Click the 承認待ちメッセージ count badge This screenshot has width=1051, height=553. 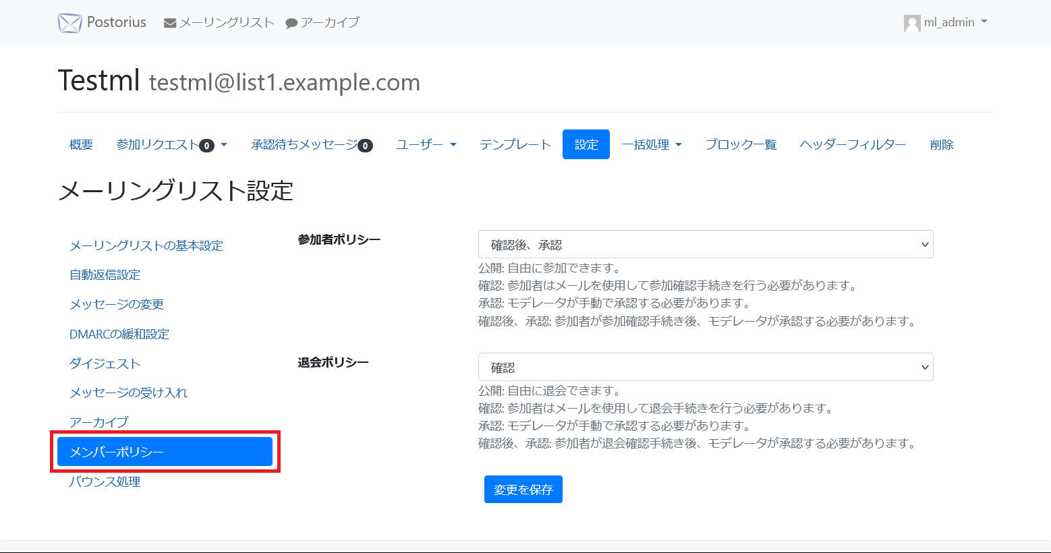pyautogui.click(x=366, y=146)
